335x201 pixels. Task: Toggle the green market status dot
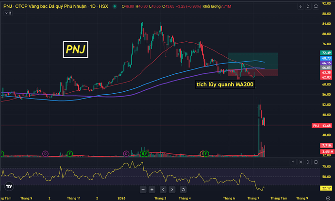point(115,6)
